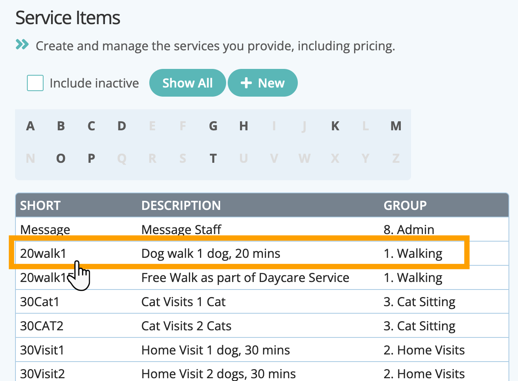
Task: Open Home Visit 1 dog, 30 mins
Action: (215, 350)
